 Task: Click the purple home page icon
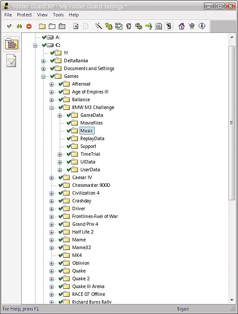pyautogui.click(x=181, y=26)
